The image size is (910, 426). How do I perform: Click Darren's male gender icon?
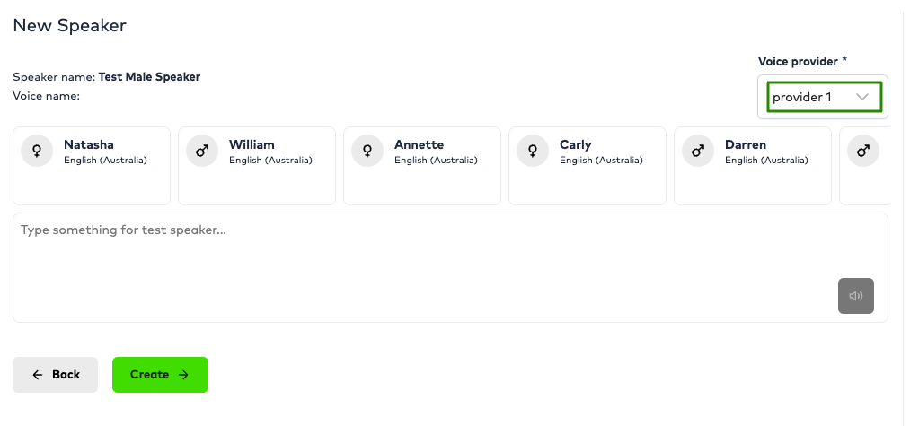click(x=698, y=151)
